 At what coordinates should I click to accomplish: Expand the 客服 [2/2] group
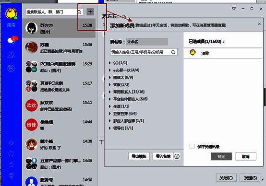pyautogui.click(x=110, y=84)
